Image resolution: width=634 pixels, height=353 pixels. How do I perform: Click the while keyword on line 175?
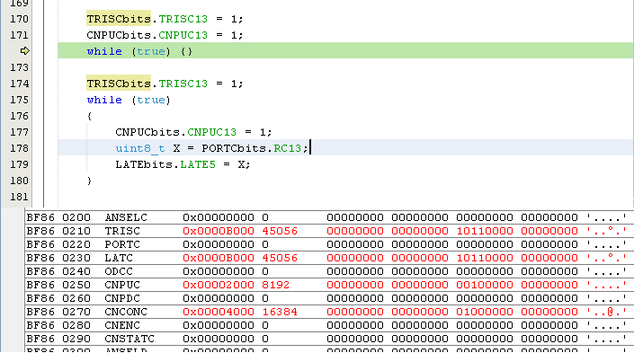[x=104, y=100]
